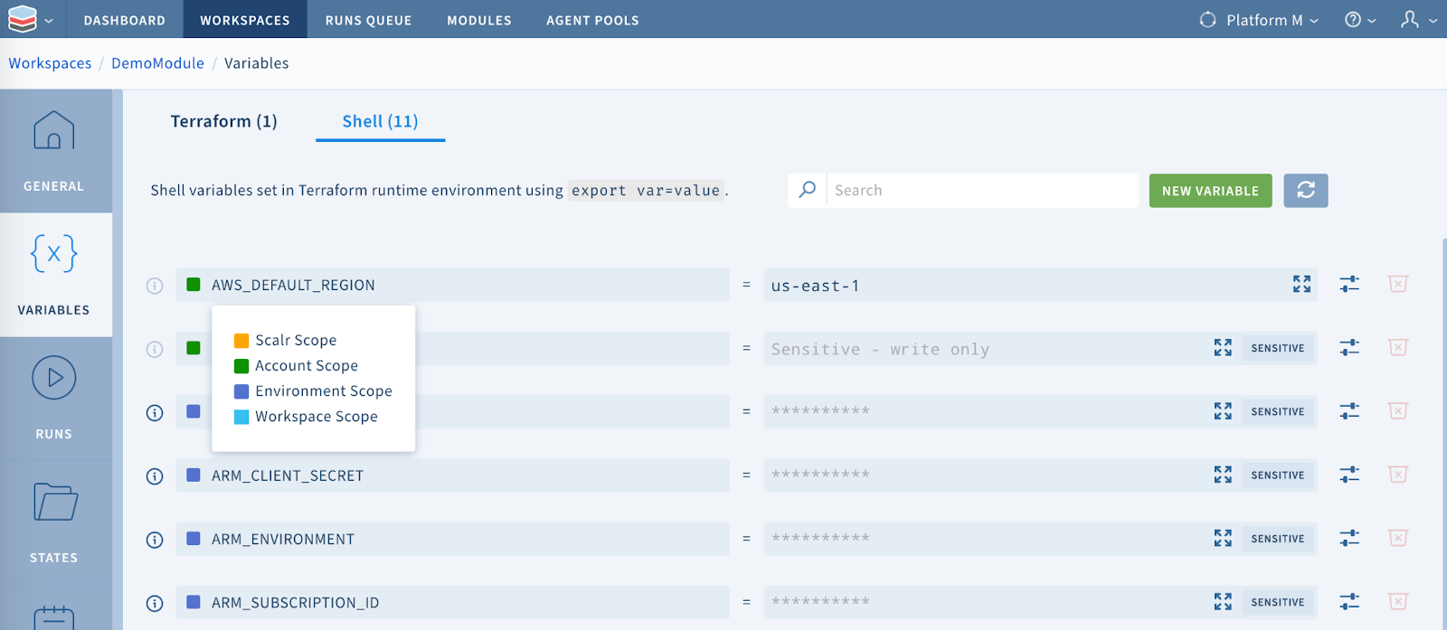Switch to the Terraform (1) tab
This screenshot has height=630, width=1447.
pos(223,121)
